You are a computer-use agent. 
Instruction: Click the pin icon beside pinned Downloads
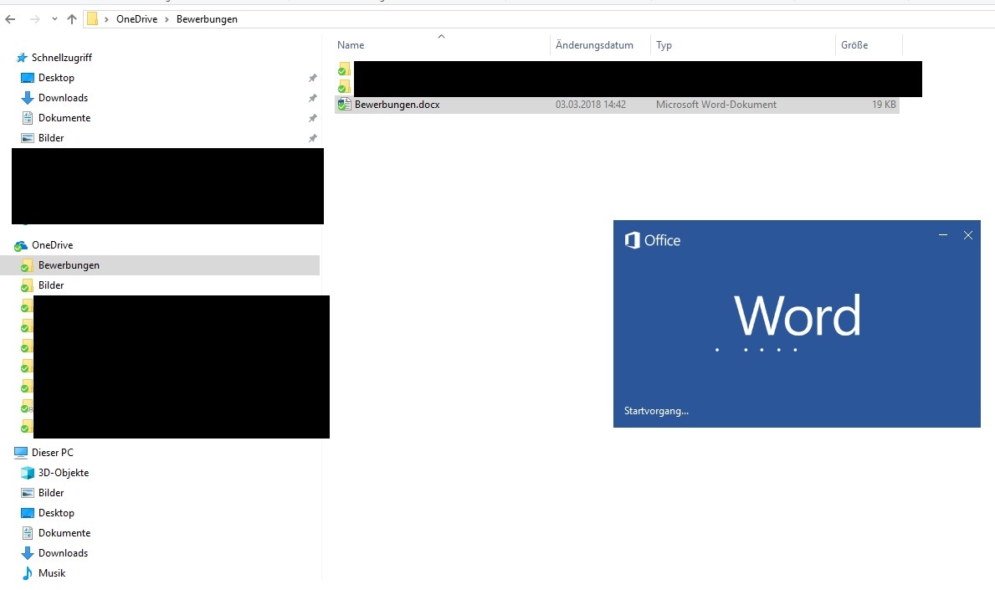[x=312, y=99]
